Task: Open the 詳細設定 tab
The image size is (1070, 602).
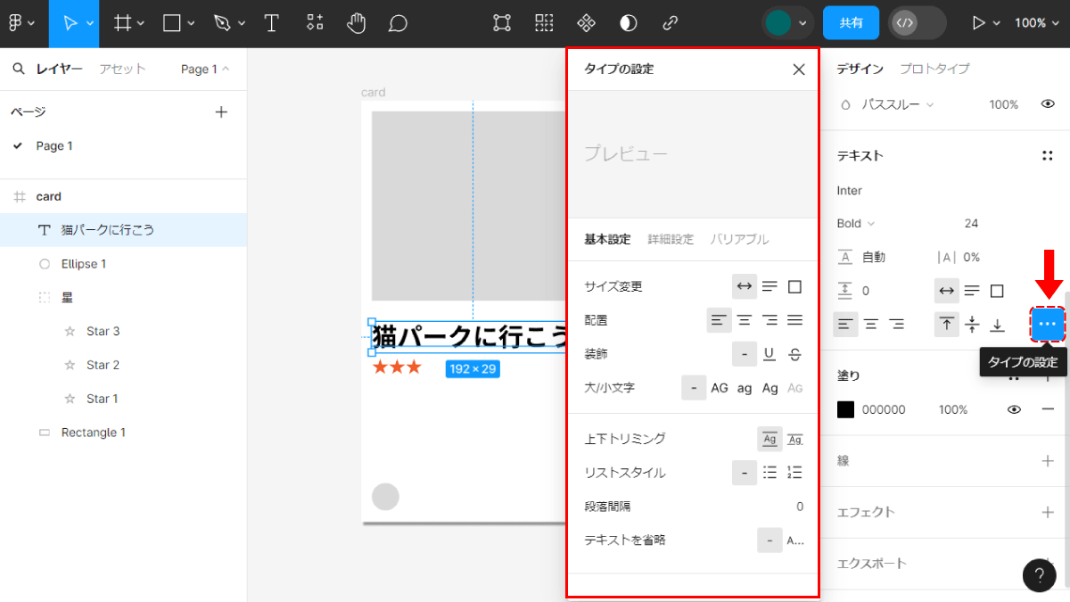Action: tap(671, 239)
